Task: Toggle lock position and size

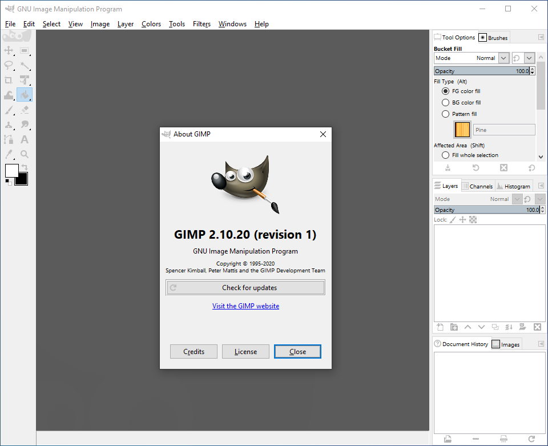Action: pyautogui.click(x=463, y=220)
